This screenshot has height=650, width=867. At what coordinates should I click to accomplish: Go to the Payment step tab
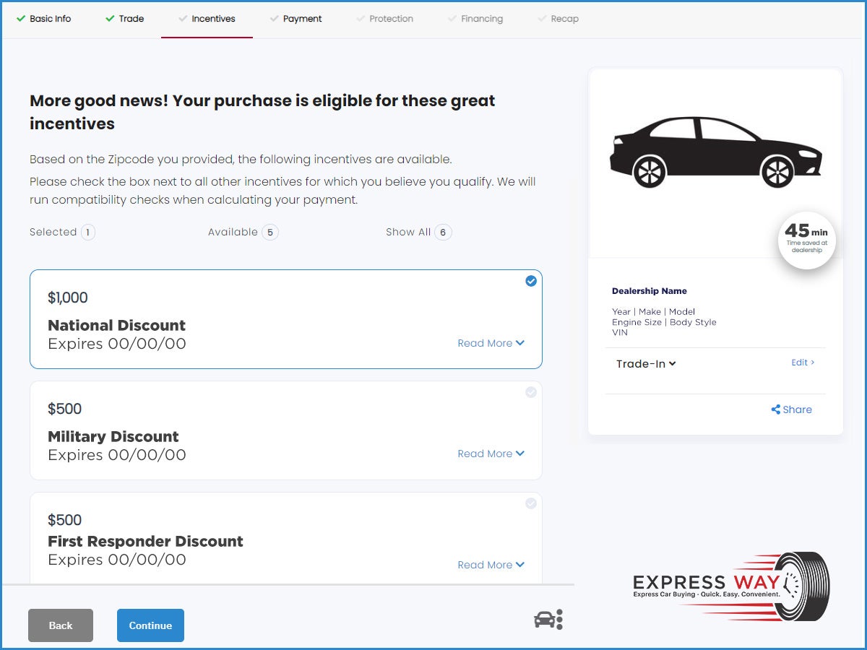tap(302, 19)
